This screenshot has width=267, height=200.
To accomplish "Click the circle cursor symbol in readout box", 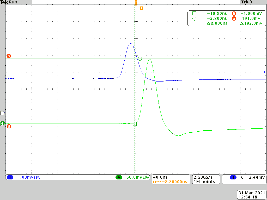I will pos(194,18).
